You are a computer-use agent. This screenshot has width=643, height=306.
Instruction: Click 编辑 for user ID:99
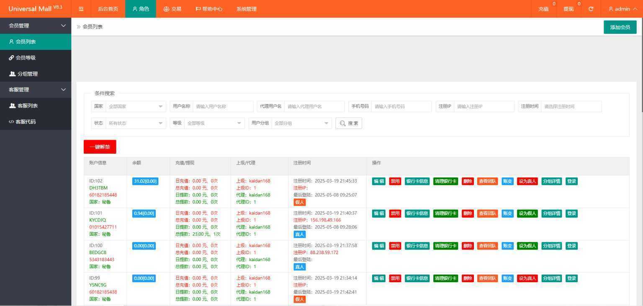pyautogui.click(x=379, y=278)
